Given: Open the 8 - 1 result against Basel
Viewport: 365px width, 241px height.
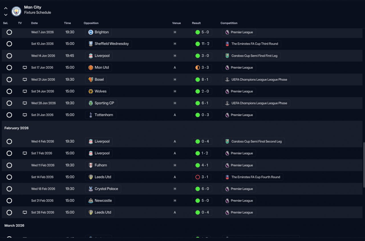Looking at the screenshot, I should 202,80.
